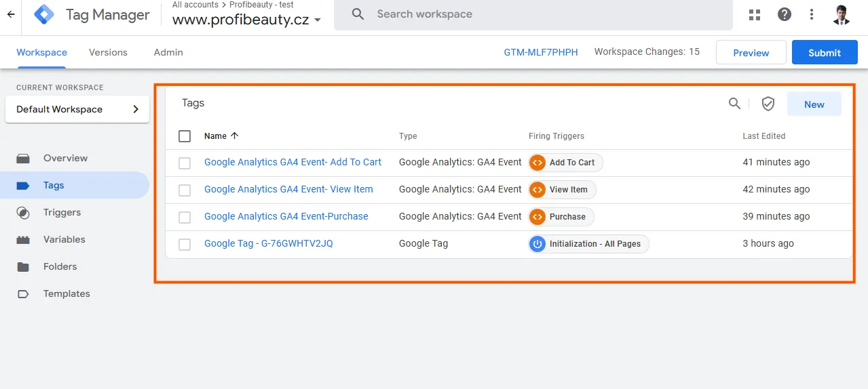The image size is (868, 389).
Task: Switch to the Versions tab
Action: click(x=108, y=52)
